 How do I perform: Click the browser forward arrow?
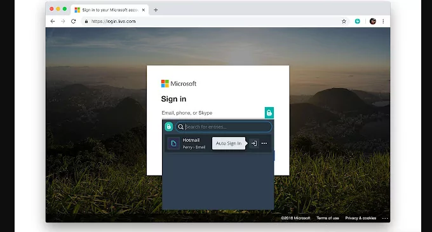pos(63,21)
